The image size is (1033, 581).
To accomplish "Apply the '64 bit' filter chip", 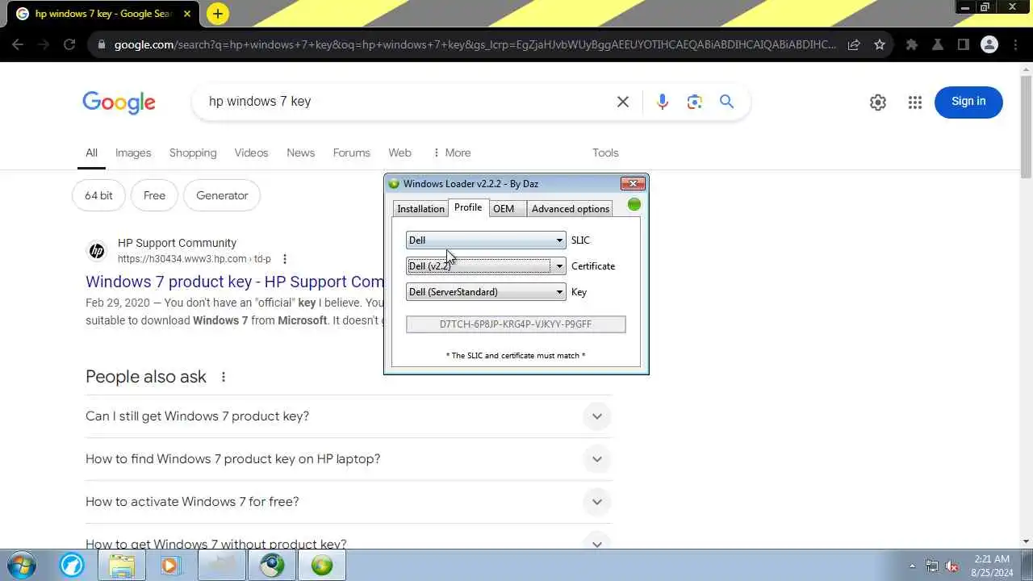I will [98, 195].
